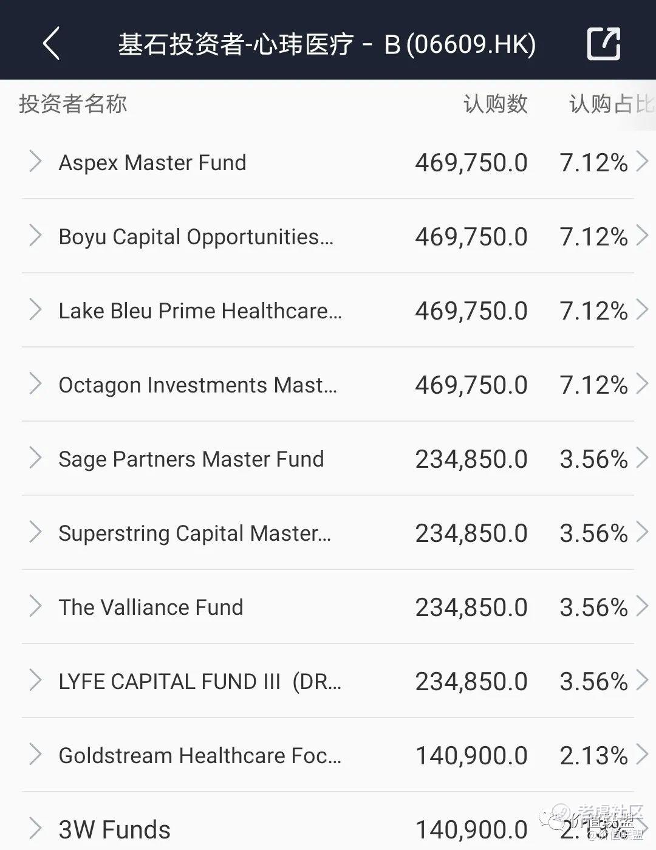Sort by 认购占比 column header
The height and width of the screenshot is (850, 656).
(x=612, y=104)
